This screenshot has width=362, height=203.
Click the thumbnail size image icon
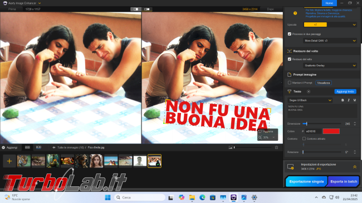[231, 147]
